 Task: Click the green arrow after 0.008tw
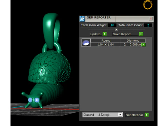coord(143,44)
